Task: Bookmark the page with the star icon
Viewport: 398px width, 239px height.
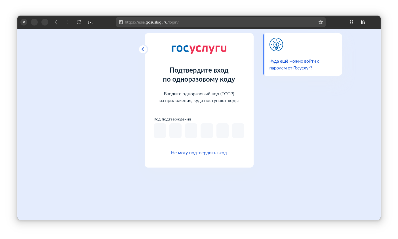Action: click(321, 22)
